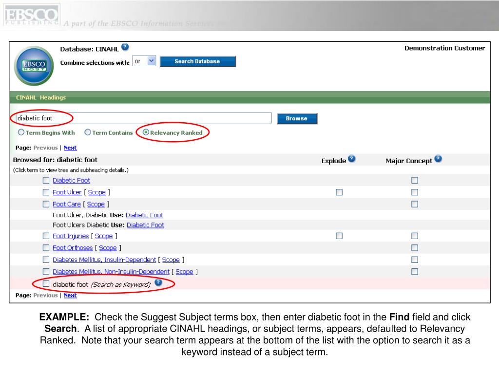The image size is (499, 374).
Task: Go to Next page at top
Action: [70, 148]
